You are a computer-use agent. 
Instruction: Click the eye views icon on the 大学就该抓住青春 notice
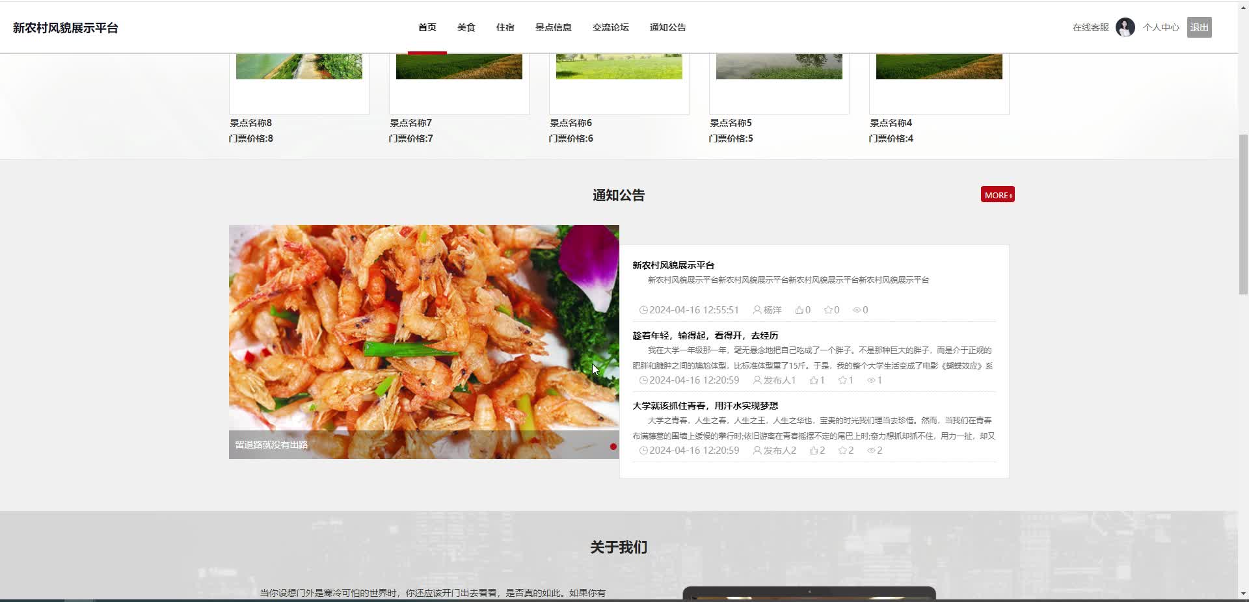[x=871, y=451]
